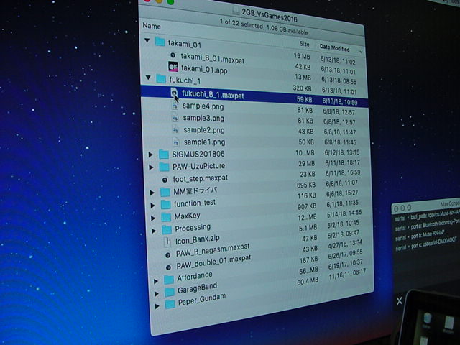Click the Icon_Bank.zip archive icon
This screenshot has height=345, width=460.
coord(167,241)
